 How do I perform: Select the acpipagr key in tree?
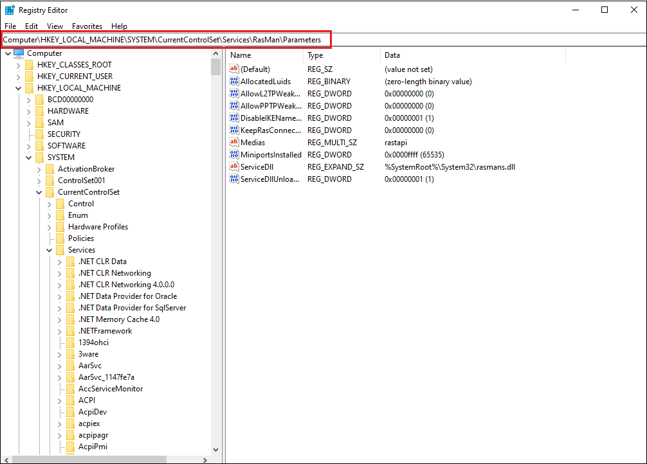point(93,434)
